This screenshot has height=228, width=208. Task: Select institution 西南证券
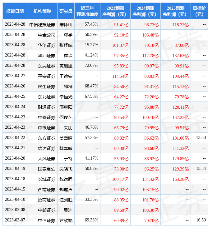[47, 190]
